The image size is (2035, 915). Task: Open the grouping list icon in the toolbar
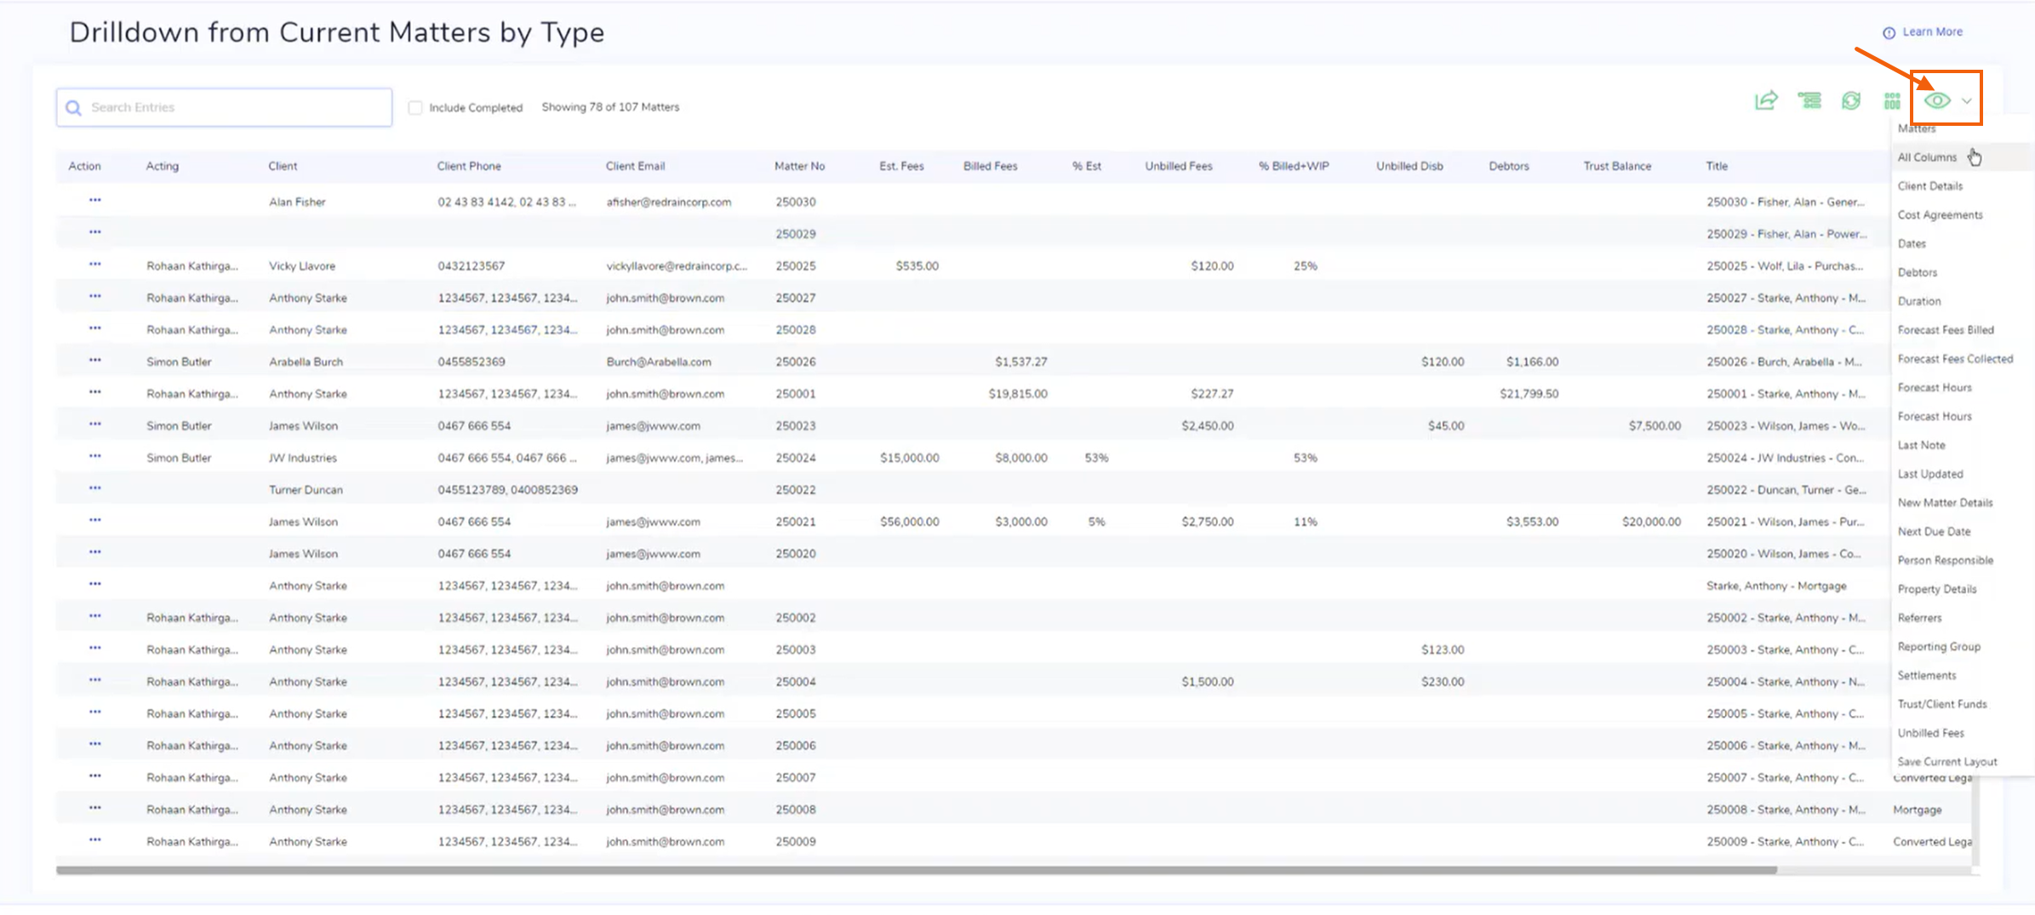pos(1809,101)
